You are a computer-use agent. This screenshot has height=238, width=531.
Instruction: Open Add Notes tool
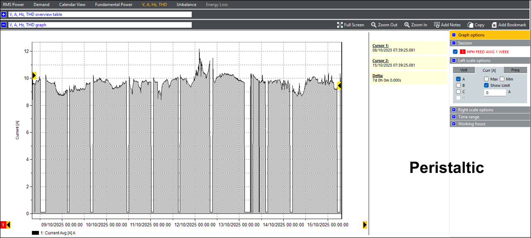[437, 25]
